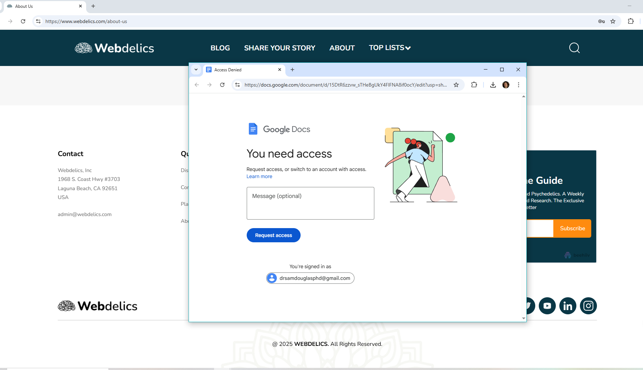Click the Subscribe button
Viewport: 643px width, 370px height.
(572, 228)
